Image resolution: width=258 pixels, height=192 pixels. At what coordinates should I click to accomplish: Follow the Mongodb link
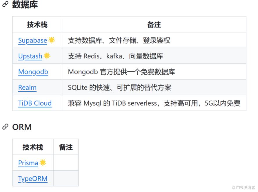pyautogui.click(x=33, y=72)
